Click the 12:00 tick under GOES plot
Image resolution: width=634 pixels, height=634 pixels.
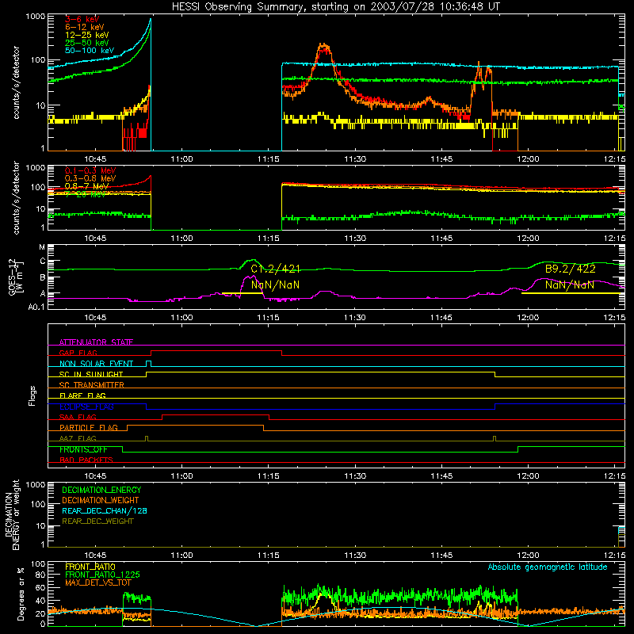click(x=528, y=318)
